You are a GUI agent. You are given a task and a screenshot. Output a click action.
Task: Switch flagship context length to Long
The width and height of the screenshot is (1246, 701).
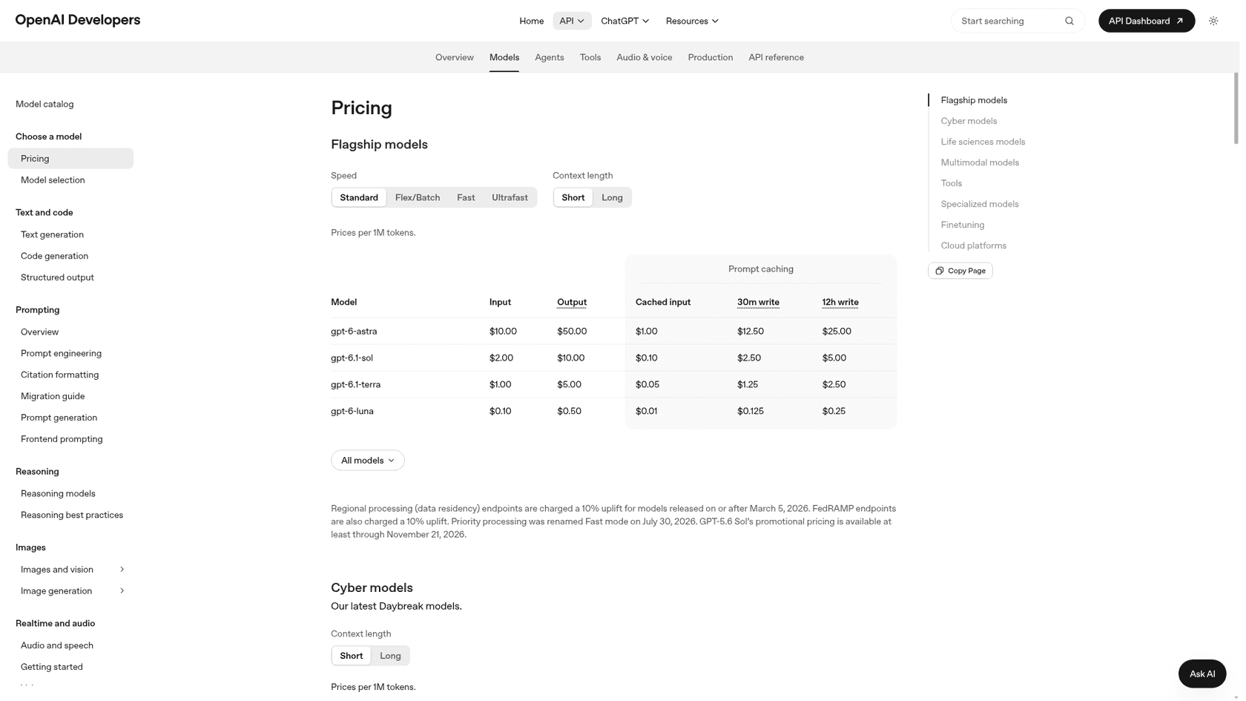[x=612, y=197]
